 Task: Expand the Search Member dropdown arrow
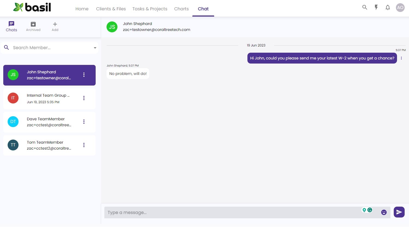(x=95, y=48)
